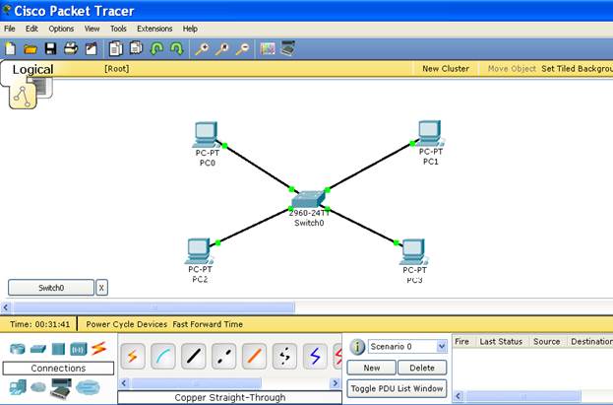Select the End Devices category
Image resolution: width=613 pixels, height=405 pixels.
click(x=18, y=387)
